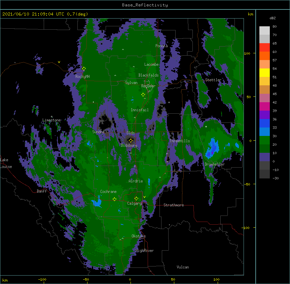Click the light-blue echo patch southwest of Cochrane

point(97,203)
